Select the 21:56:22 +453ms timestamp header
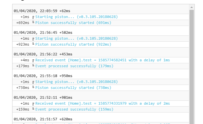The height and width of the screenshot is (124, 203). pos(43,54)
